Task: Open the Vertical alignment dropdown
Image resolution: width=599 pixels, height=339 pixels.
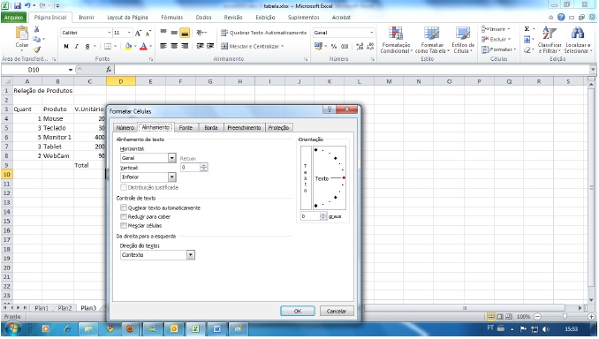Action: [172, 177]
